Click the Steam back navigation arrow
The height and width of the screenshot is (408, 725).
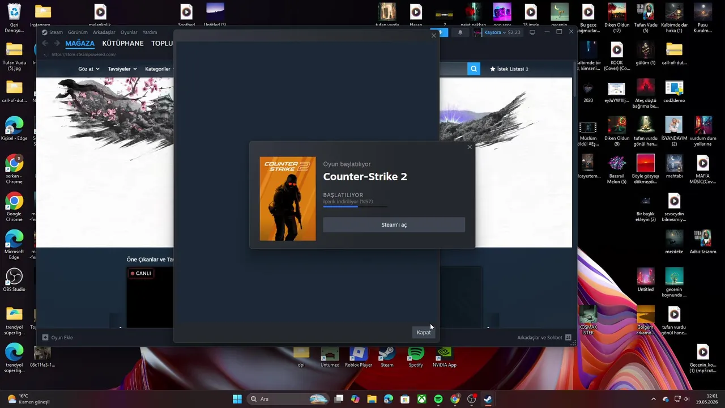[x=45, y=44]
